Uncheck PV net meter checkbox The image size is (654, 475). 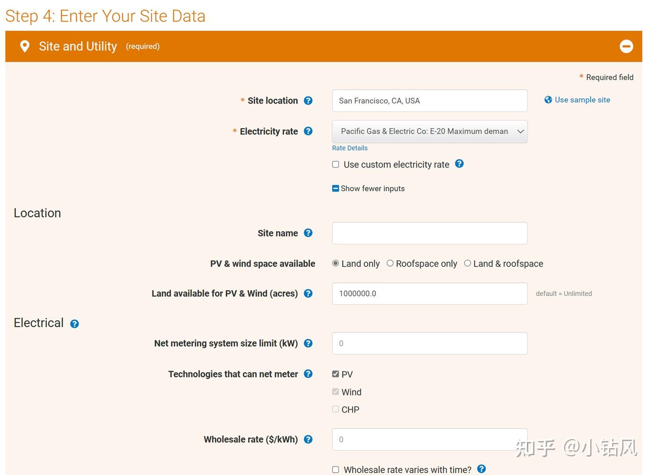pos(336,374)
